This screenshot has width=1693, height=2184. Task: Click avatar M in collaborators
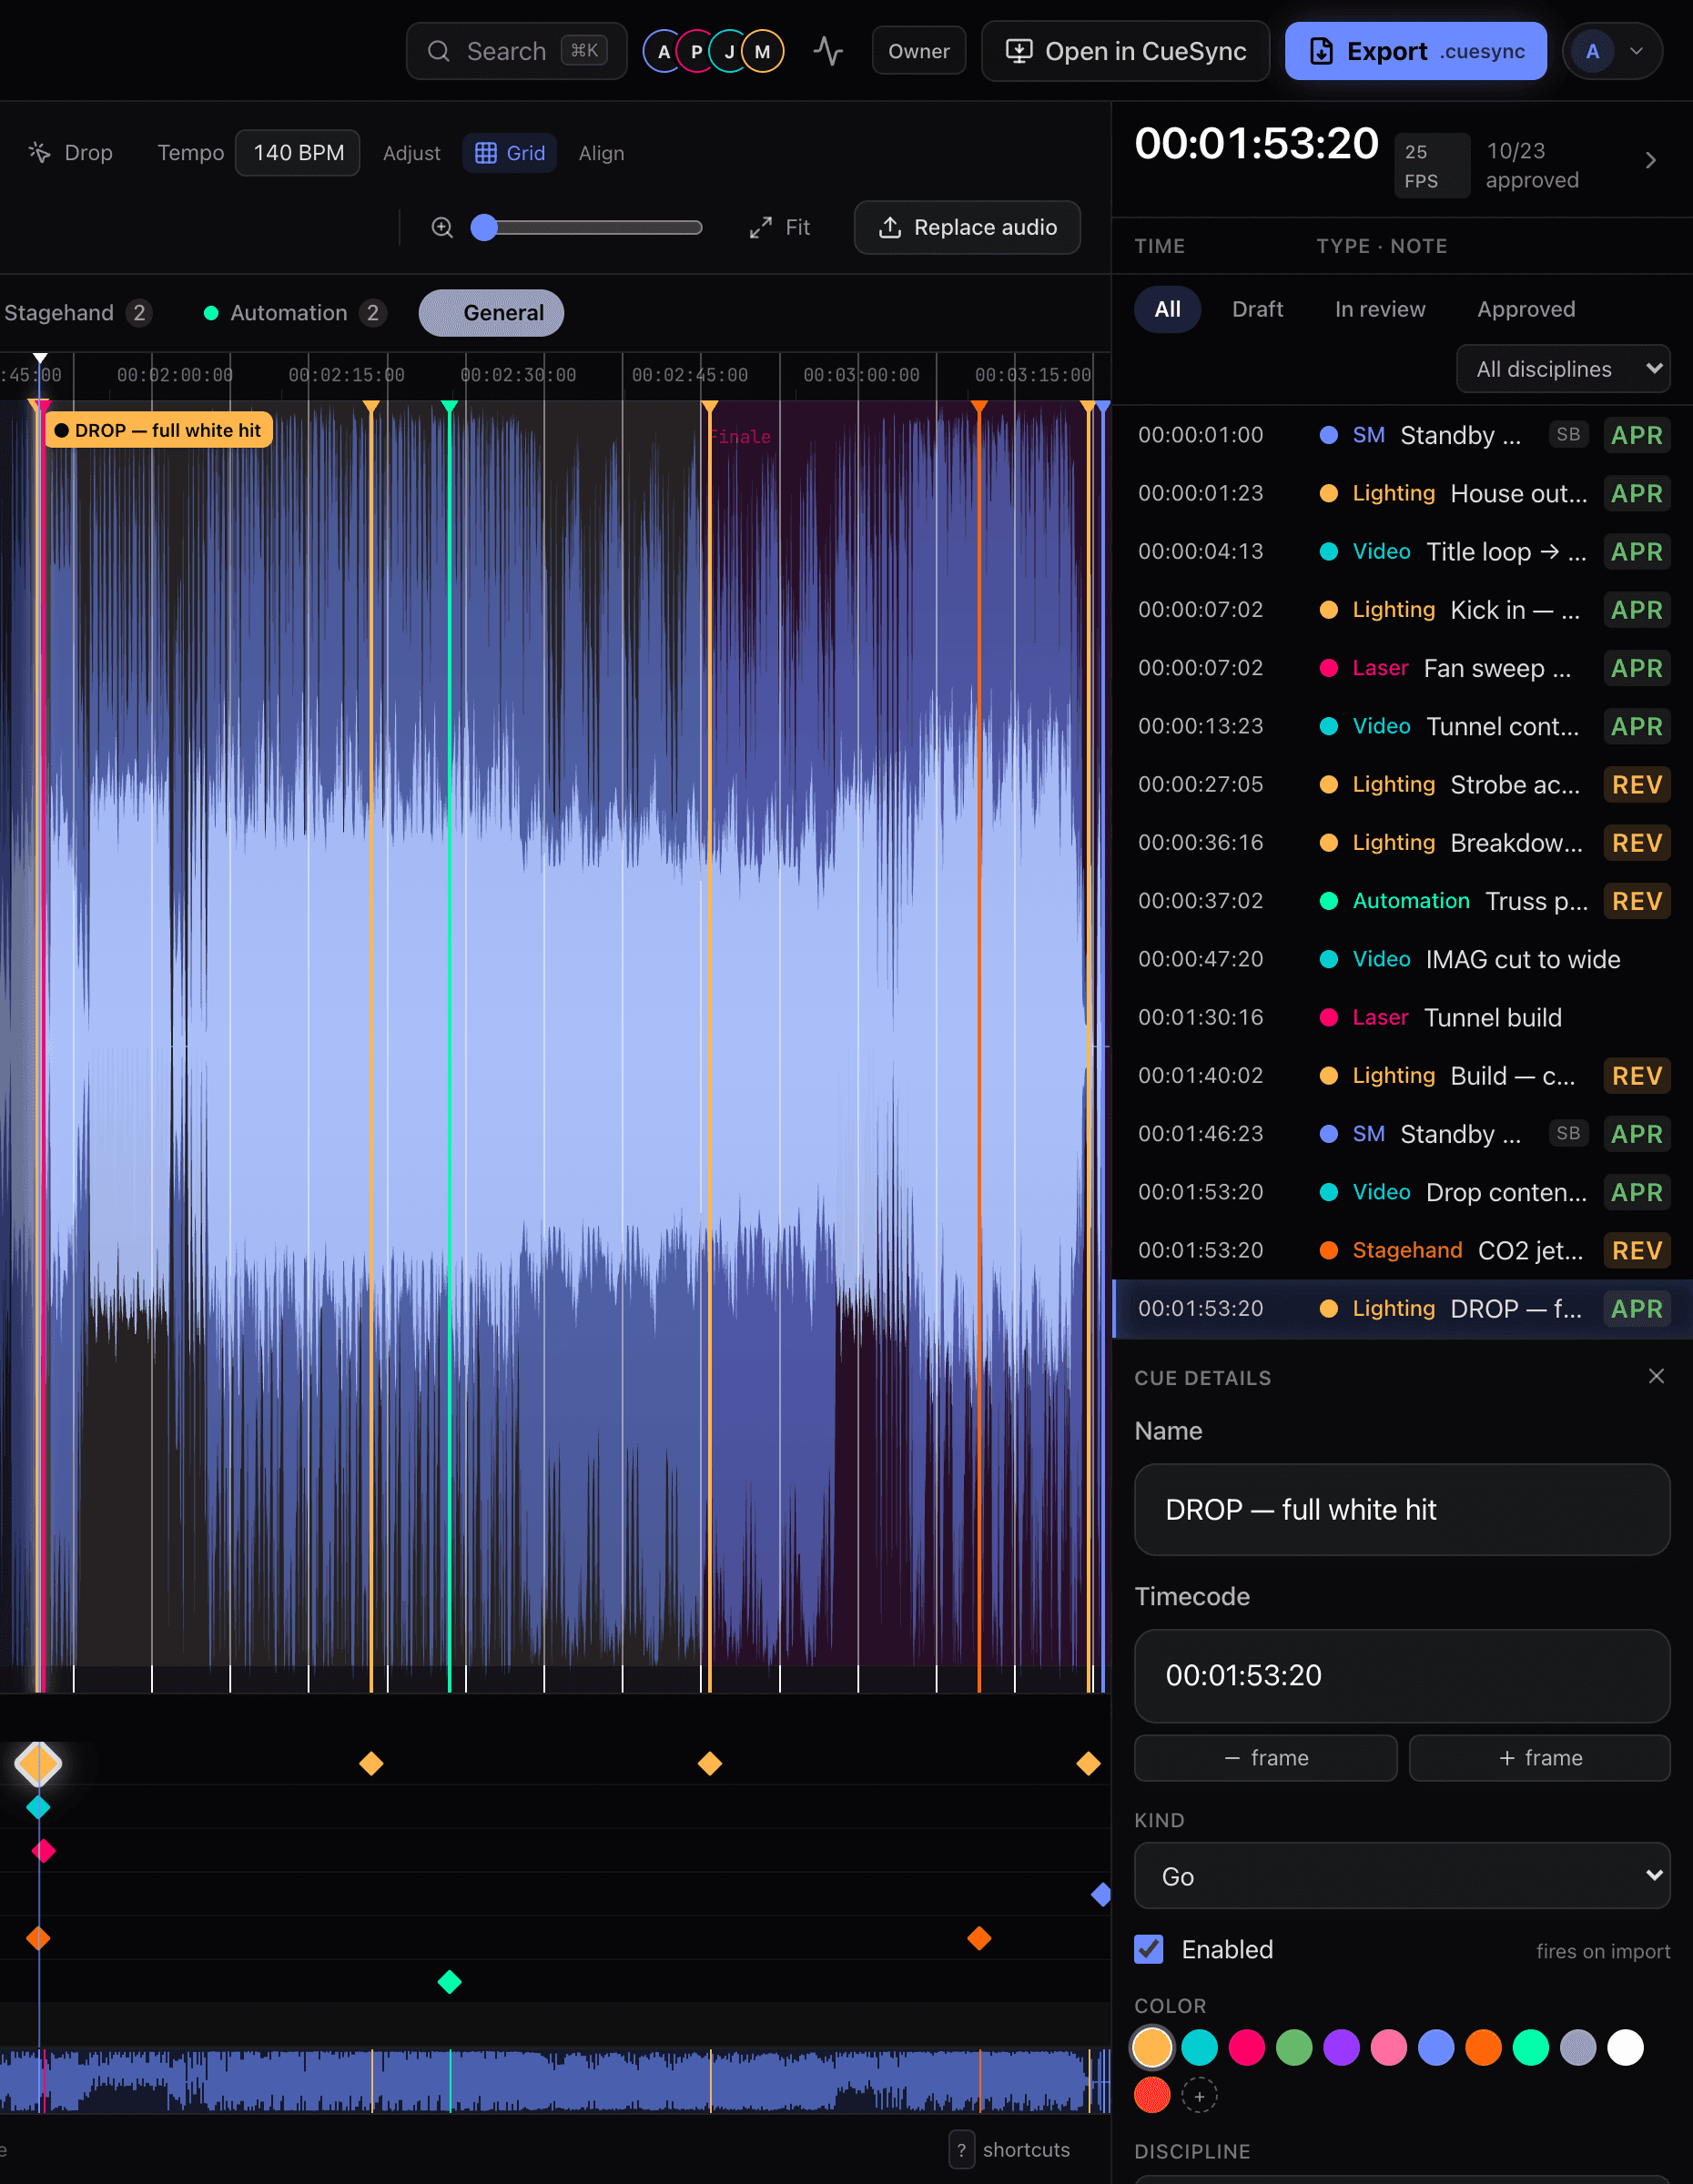pos(762,51)
